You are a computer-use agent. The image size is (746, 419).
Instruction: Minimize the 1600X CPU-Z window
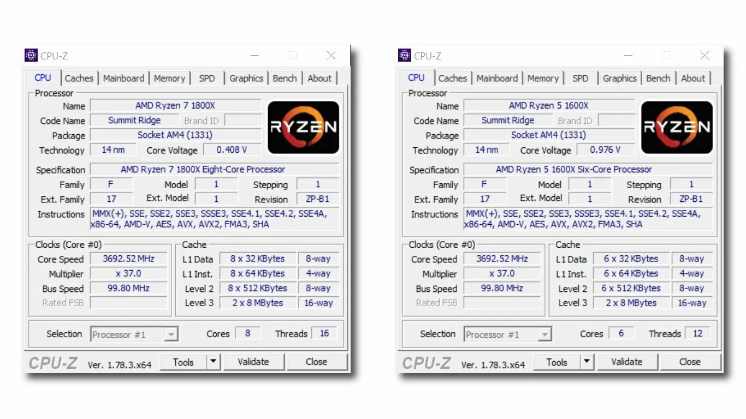coord(629,56)
